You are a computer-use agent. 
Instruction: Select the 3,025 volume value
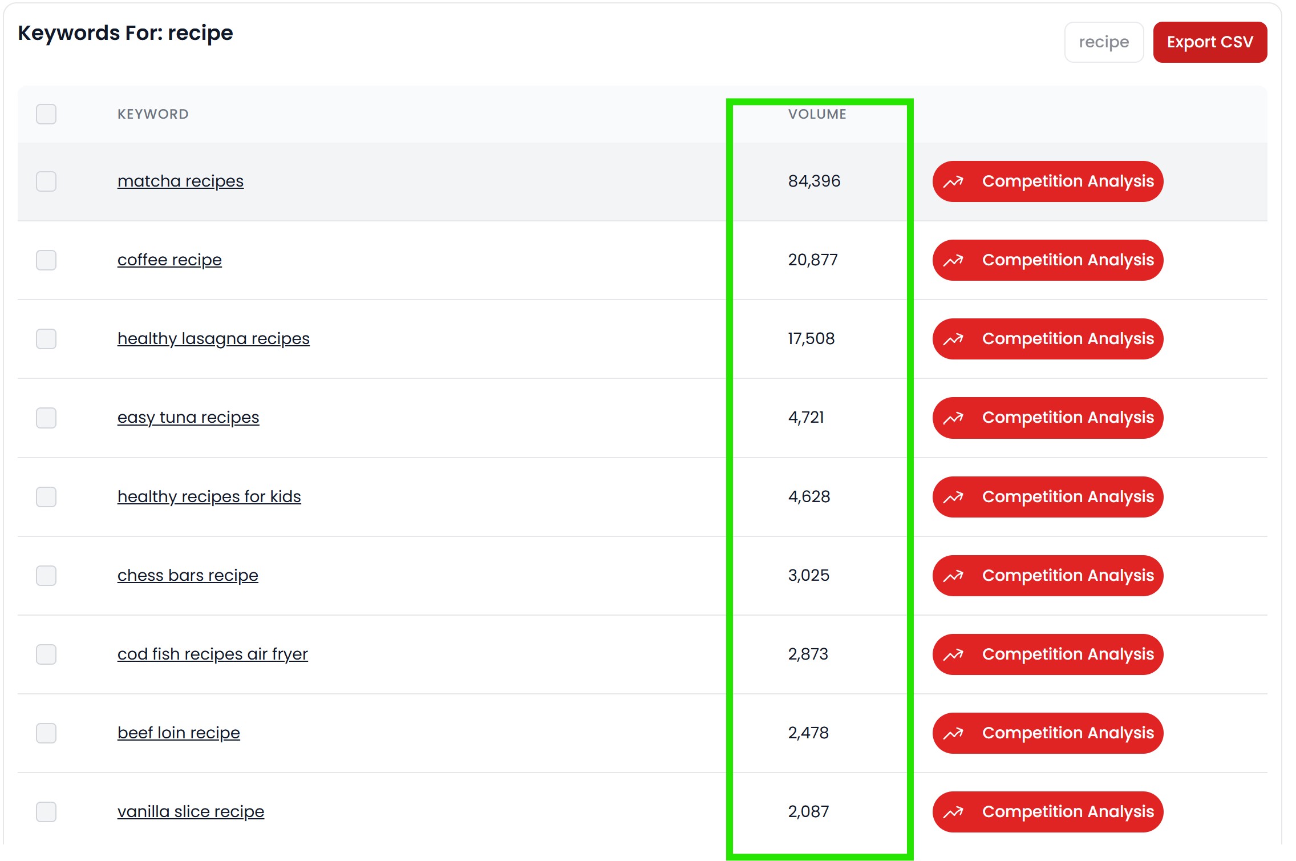coord(809,576)
